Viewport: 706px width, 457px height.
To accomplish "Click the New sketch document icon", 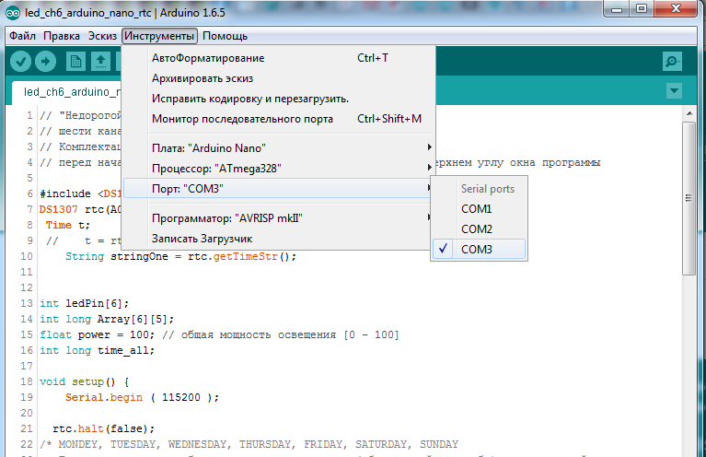I will coord(76,62).
